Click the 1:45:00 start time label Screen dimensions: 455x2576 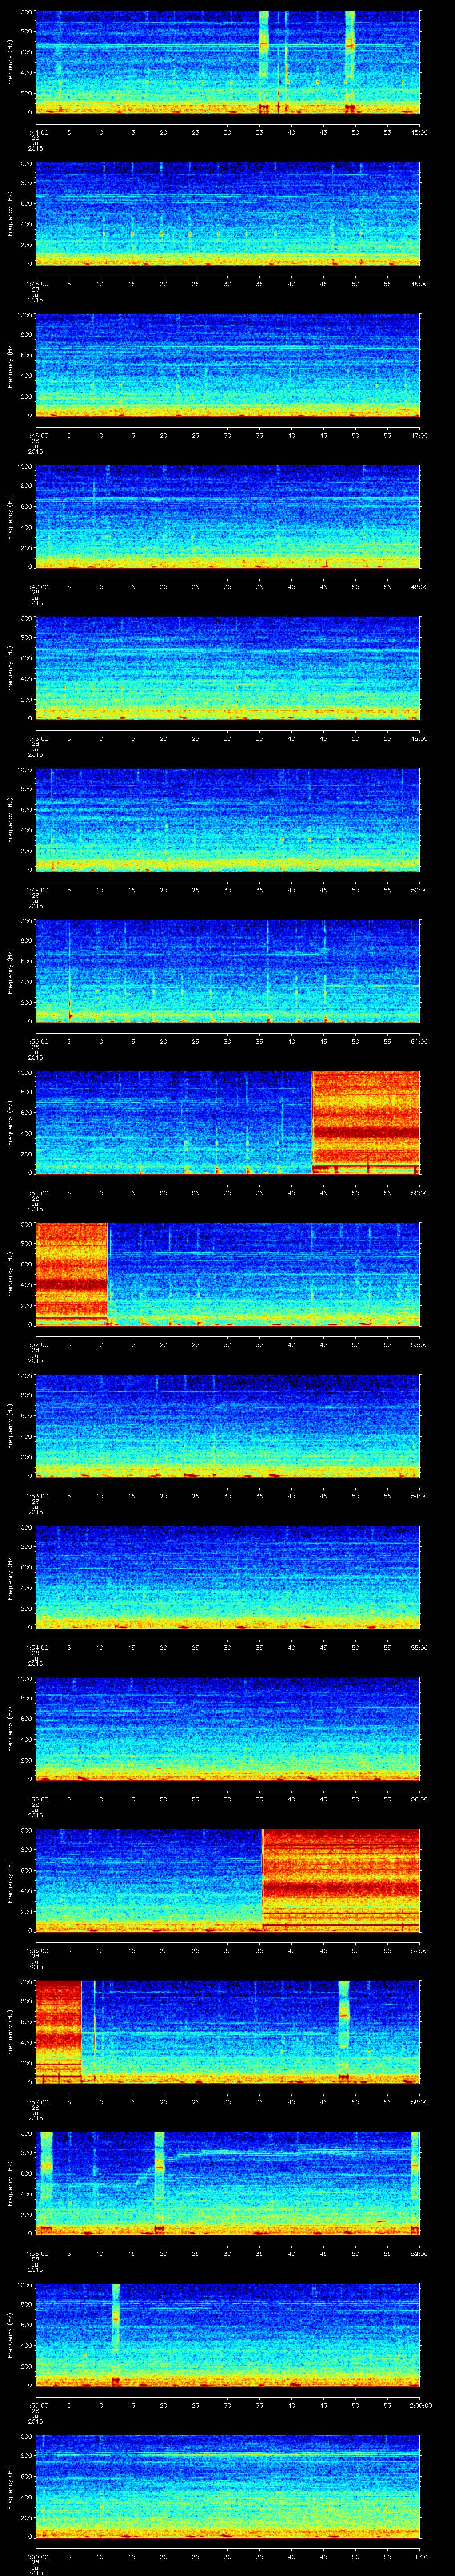click(x=36, y=284)
